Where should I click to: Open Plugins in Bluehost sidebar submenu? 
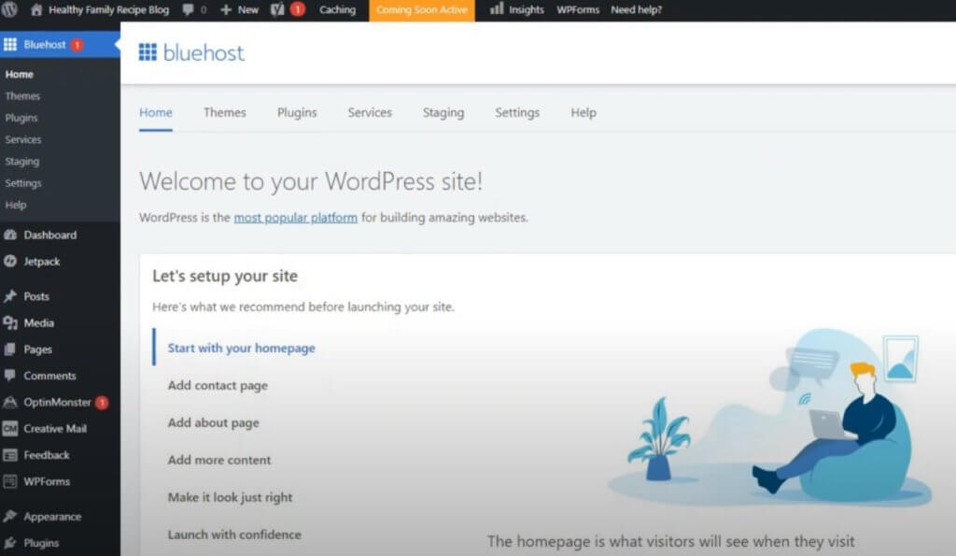pos(21,118)
